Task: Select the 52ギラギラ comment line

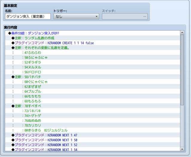Action: tap(92, 62)
